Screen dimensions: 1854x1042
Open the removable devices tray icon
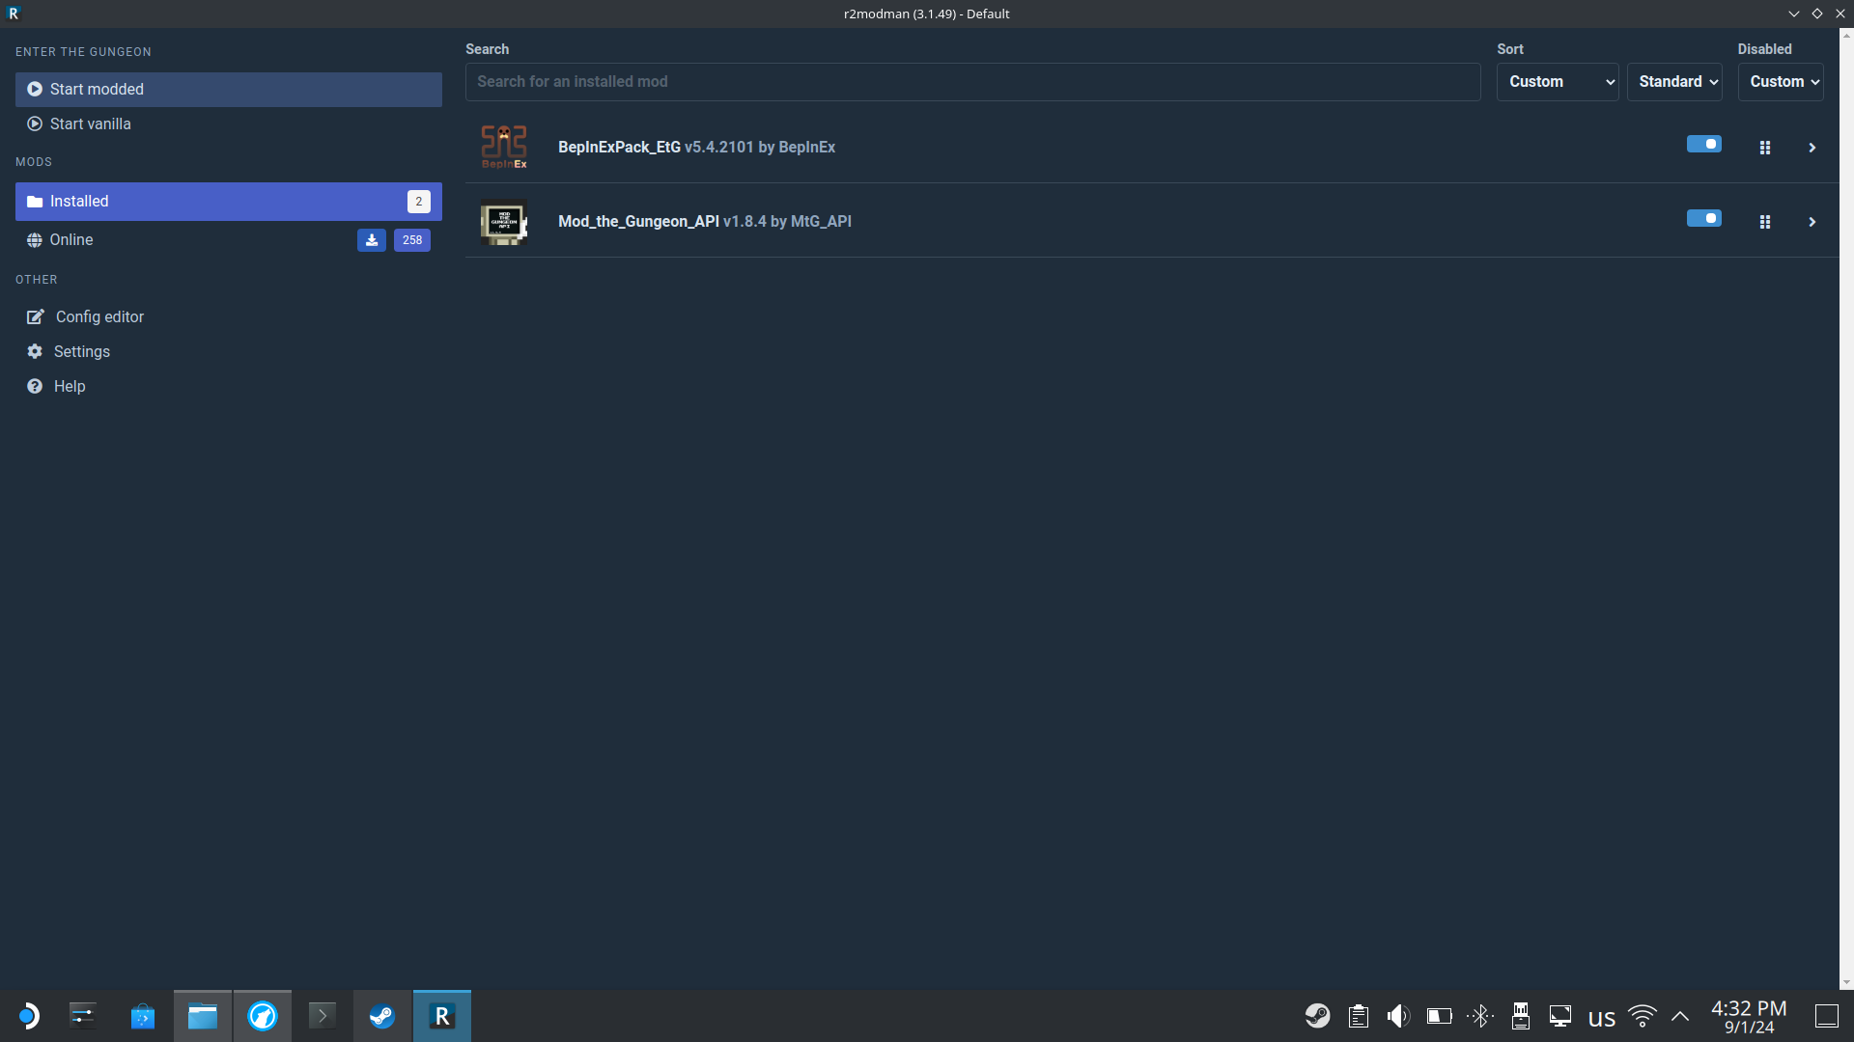[1521, 1016]
